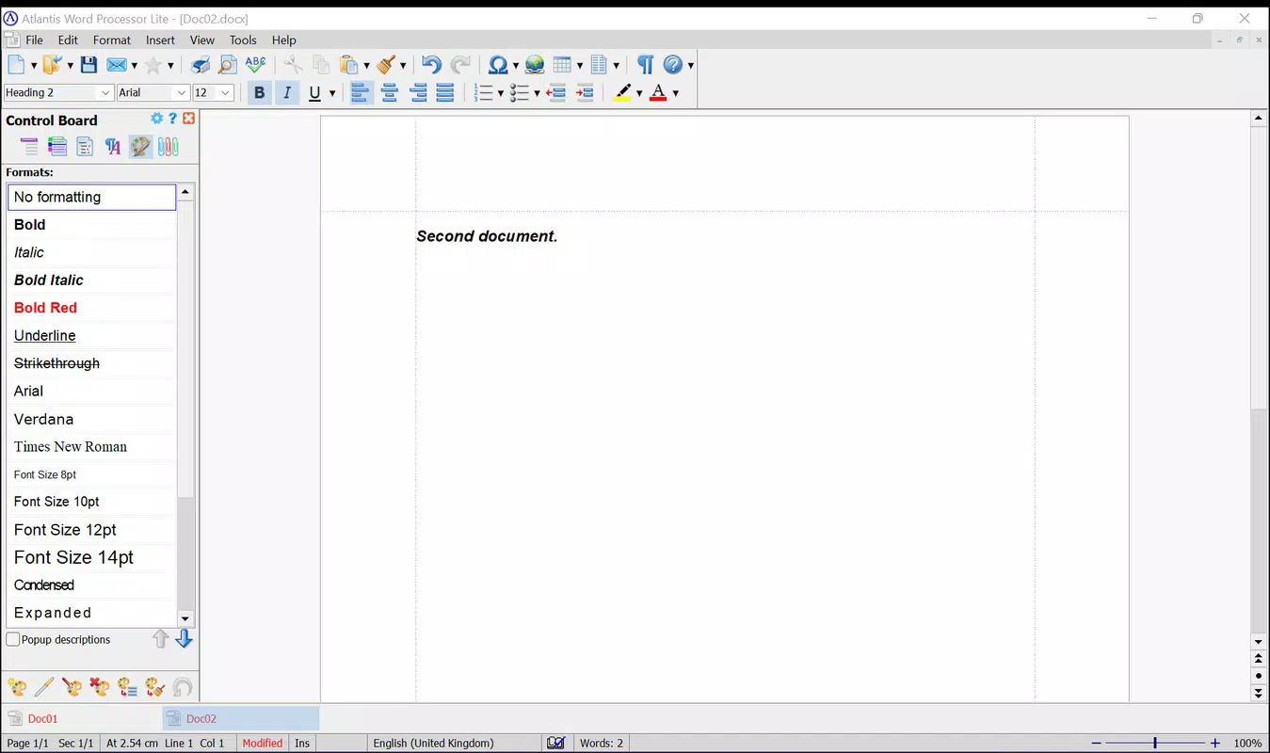
Task: Click the Format Painter brush icon
Action: [386, 65]
